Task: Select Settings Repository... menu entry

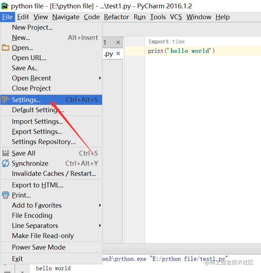Action: pyautogui.click(x=51, y=142)
